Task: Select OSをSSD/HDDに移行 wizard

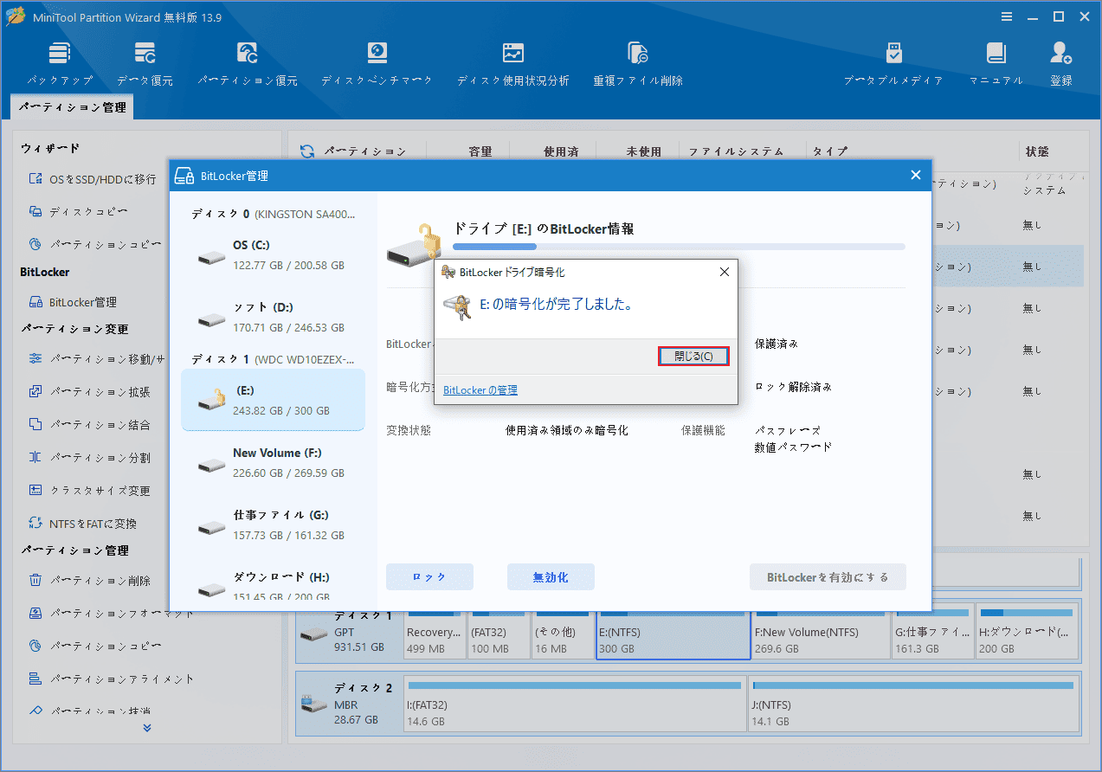Action: tap(93, 179)
